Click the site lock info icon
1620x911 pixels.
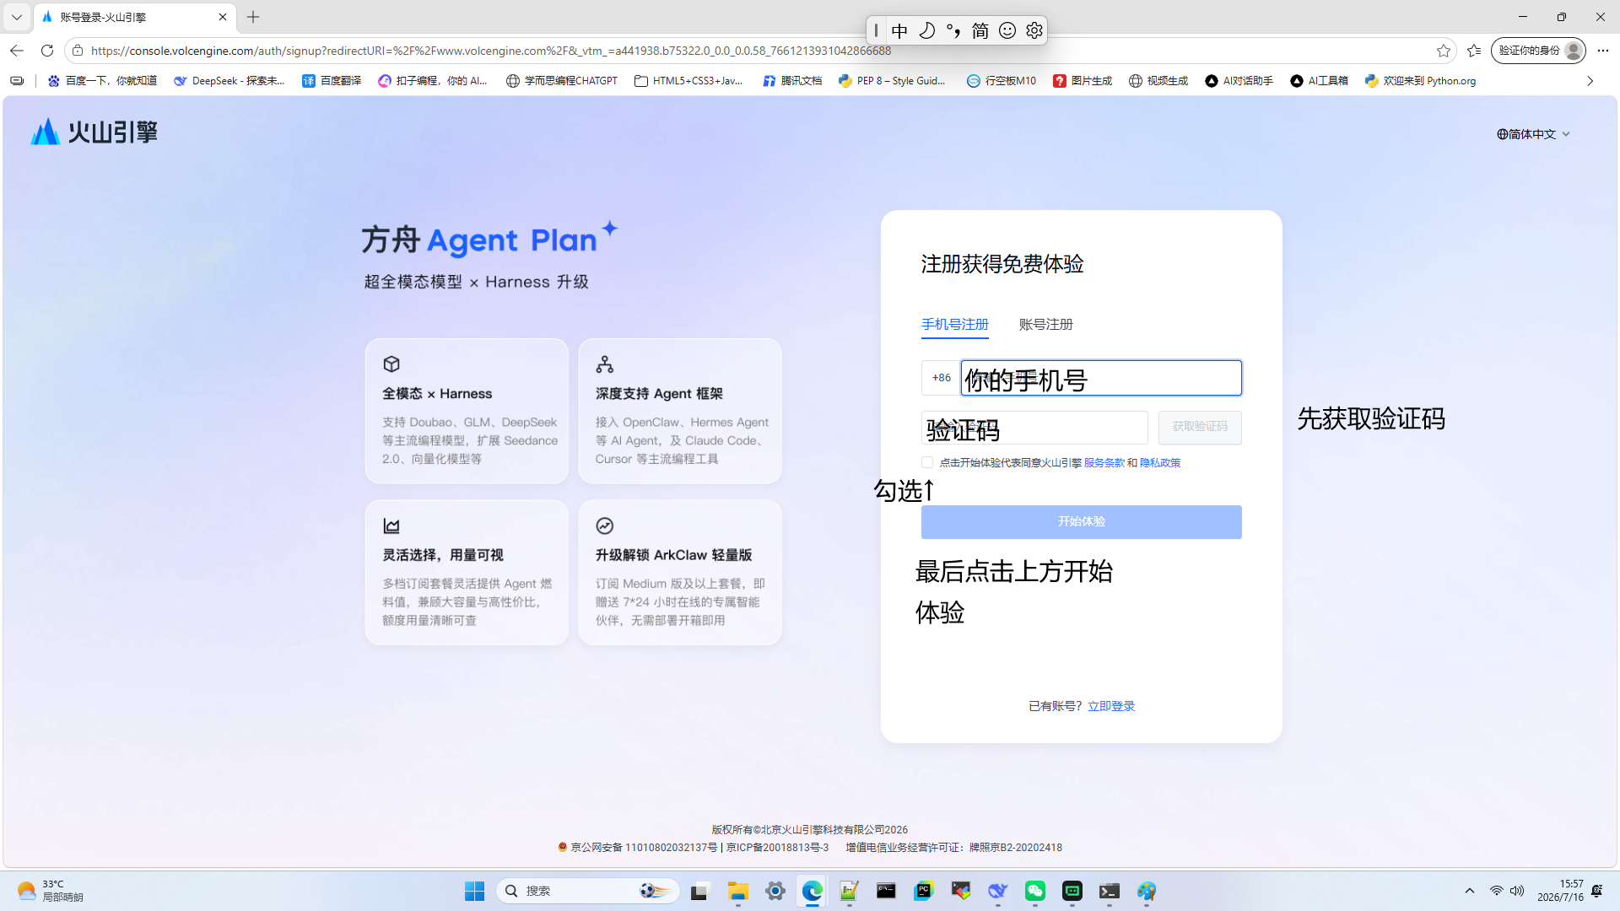[x=78, y=51]
